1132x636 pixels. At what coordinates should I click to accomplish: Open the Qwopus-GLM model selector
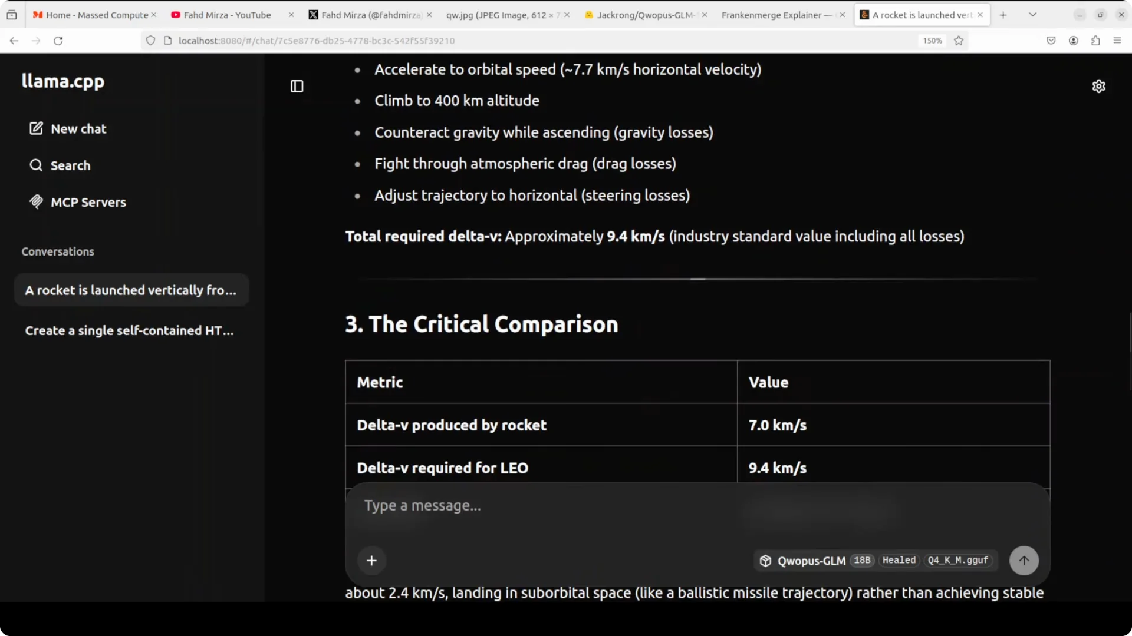[x=876, y=561]
